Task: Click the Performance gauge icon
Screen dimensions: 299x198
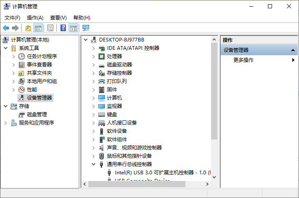Action: click(22, 90)
